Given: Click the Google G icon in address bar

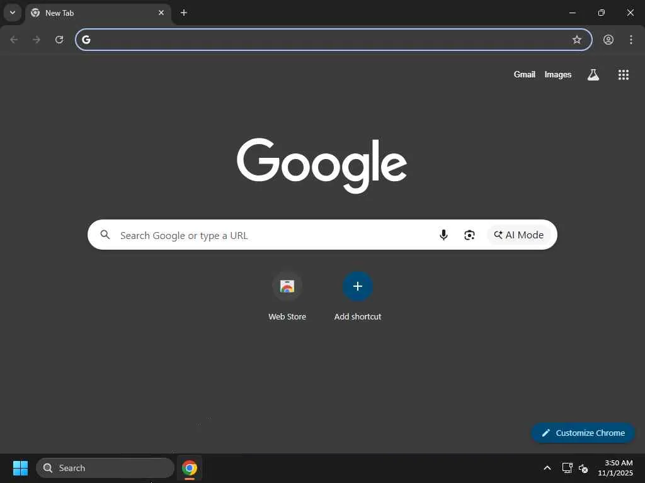Looking at the screenshot, I should click(x=86, y=40).
